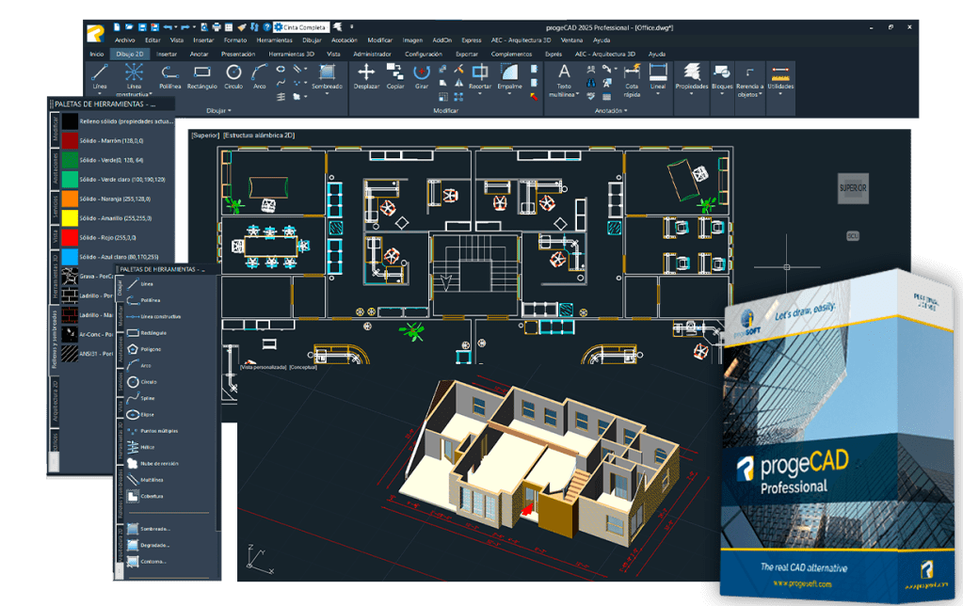Open the Propiedades panel button

tap(692, 75)
